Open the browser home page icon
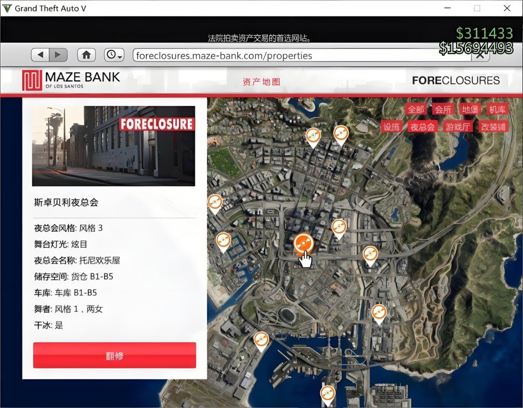Viewport: 523px width, 408px height. 86,55
